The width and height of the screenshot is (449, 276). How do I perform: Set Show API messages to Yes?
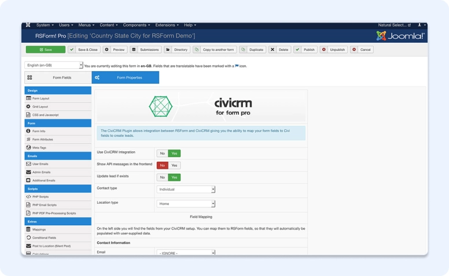pos(174,166)
